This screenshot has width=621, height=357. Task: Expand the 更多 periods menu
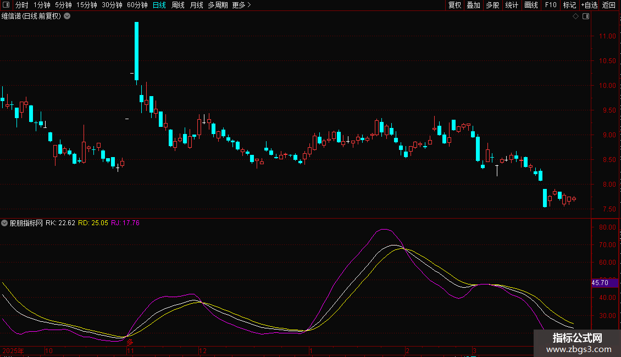coord(241,5)
